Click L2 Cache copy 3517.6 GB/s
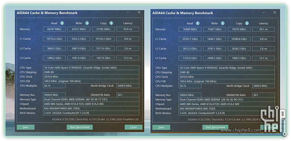The image size is (291, 141). coord(103,49)
